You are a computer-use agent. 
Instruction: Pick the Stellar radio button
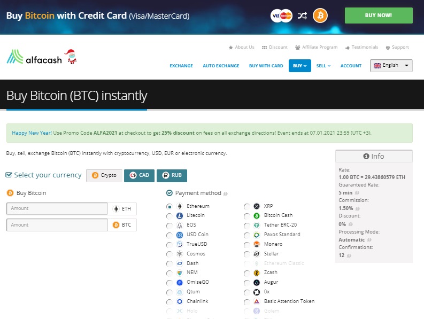click(246, 254)
